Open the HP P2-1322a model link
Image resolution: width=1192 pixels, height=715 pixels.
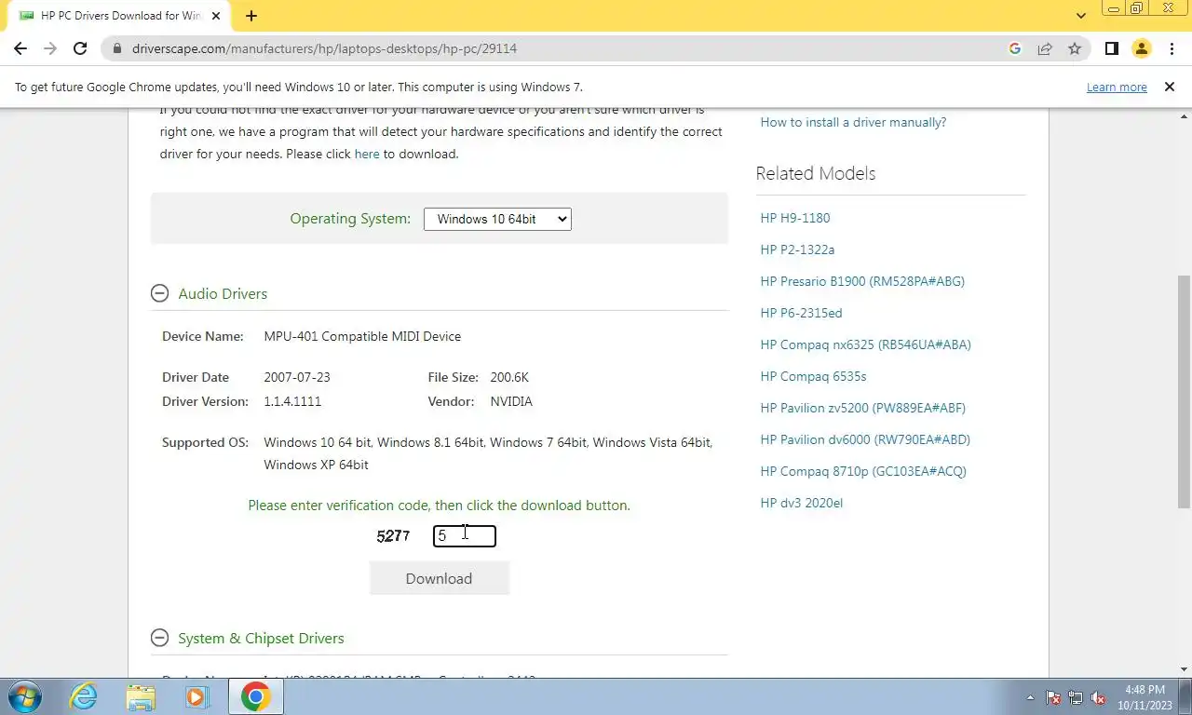pos(797,250)
